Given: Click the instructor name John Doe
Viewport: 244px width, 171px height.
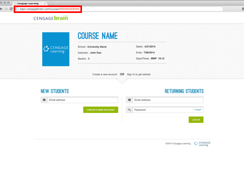Looking at the screenshot, I should [x=96, y=53].
